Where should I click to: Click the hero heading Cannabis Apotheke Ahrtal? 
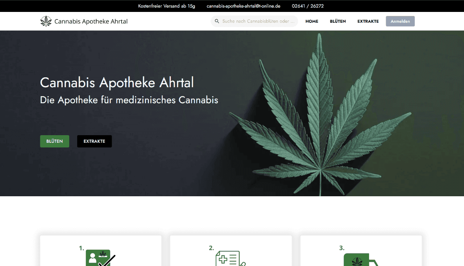point(117,83)
